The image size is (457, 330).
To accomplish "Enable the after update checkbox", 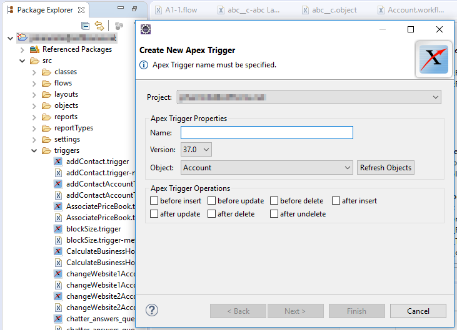I will (x=154, y=214).
